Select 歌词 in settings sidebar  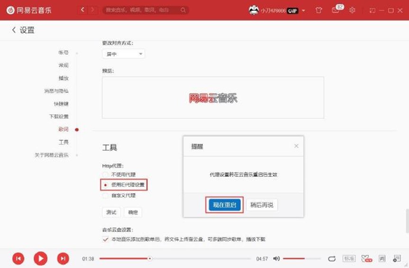[x=64, y=129]
